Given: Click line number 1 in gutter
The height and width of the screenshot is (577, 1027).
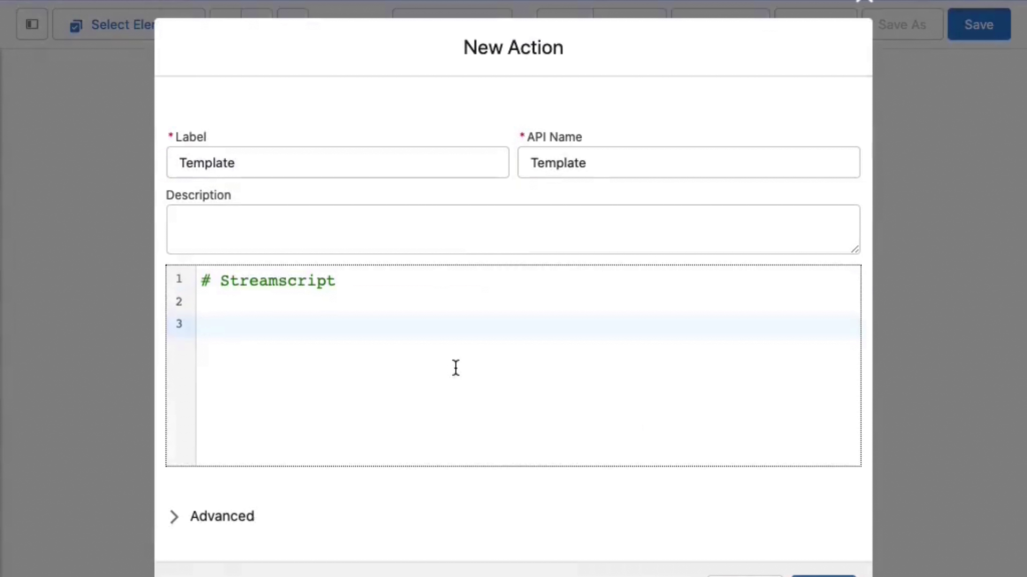Looking at the screenshot, I should pyautogui.click(x=179, y=279).
